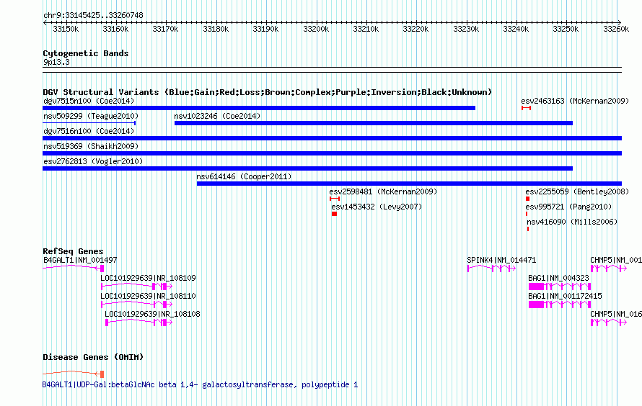
Task: Click the LOC101929639|NR_108110 label
Action: (x=148, y=296)
